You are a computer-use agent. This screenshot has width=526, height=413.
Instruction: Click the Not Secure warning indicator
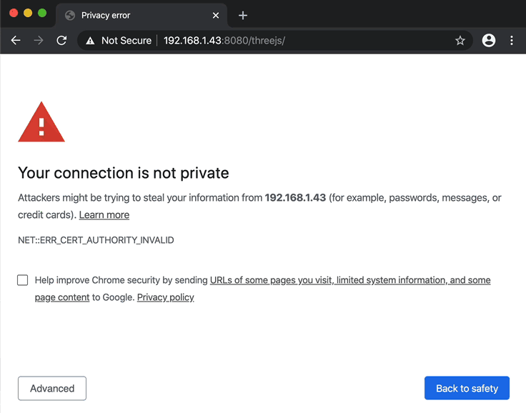(x=119, y=41)
